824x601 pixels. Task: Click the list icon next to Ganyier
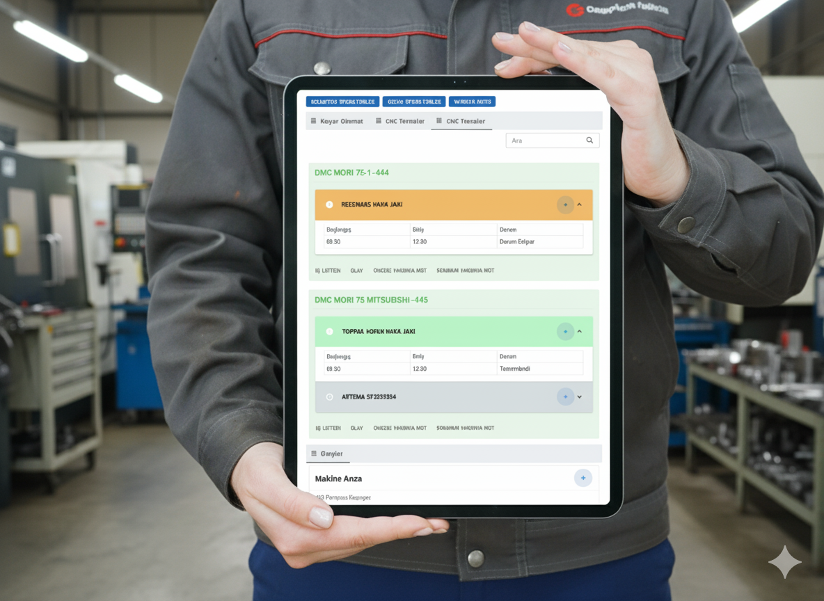pos(314,454)
